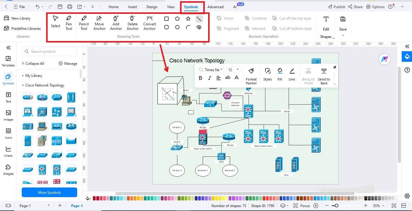Open the Charts panel
Image resolution: width=412 pixels, height=211 pixels.
tap(8, 151)
